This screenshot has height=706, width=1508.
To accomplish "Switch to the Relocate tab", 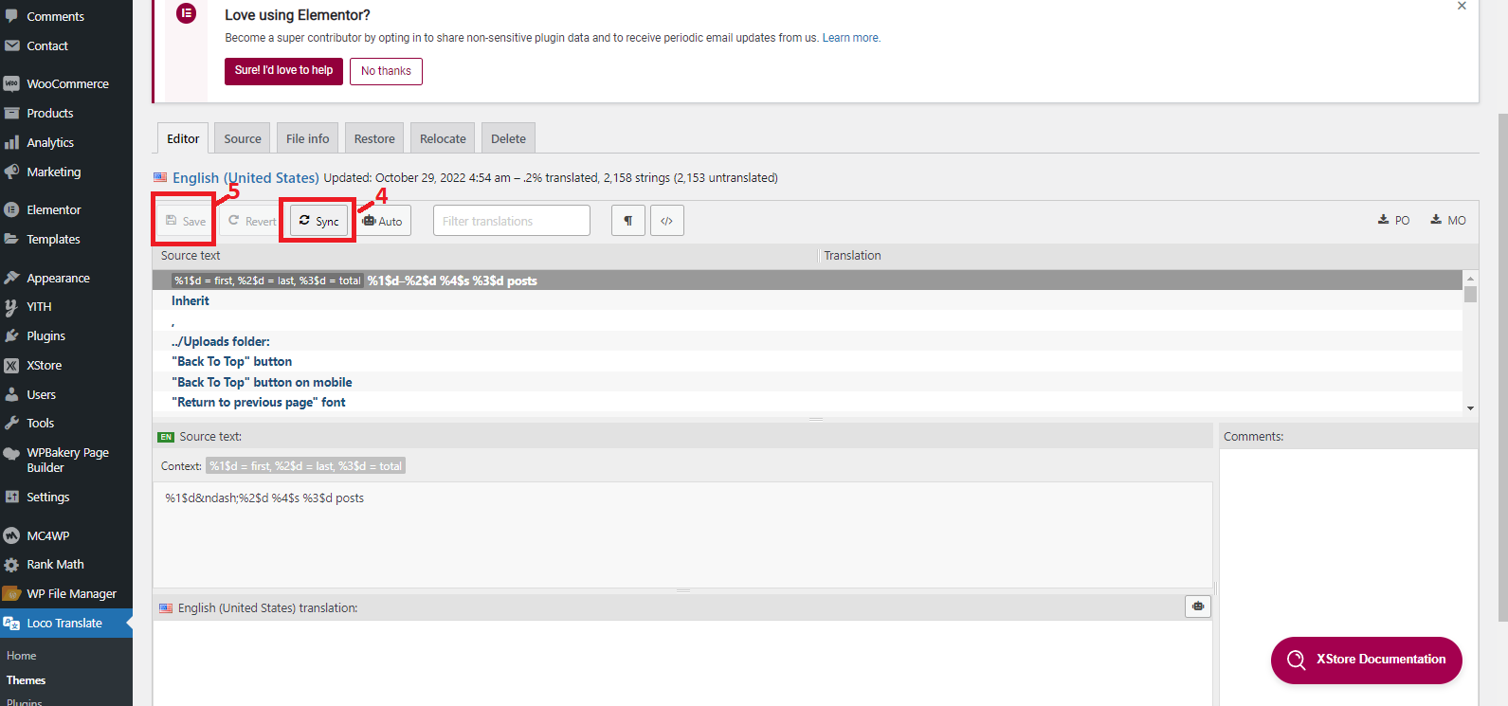I will pyautogui.click(x=443, y=138).
